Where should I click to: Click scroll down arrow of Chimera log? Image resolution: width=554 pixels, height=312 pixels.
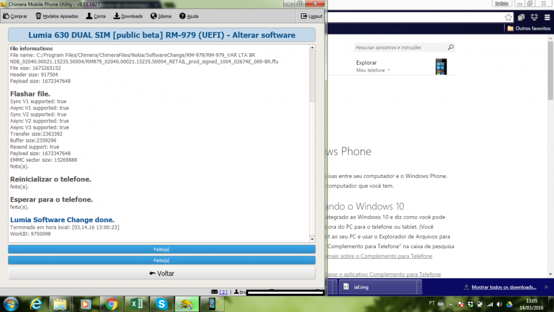pos(312,239)
